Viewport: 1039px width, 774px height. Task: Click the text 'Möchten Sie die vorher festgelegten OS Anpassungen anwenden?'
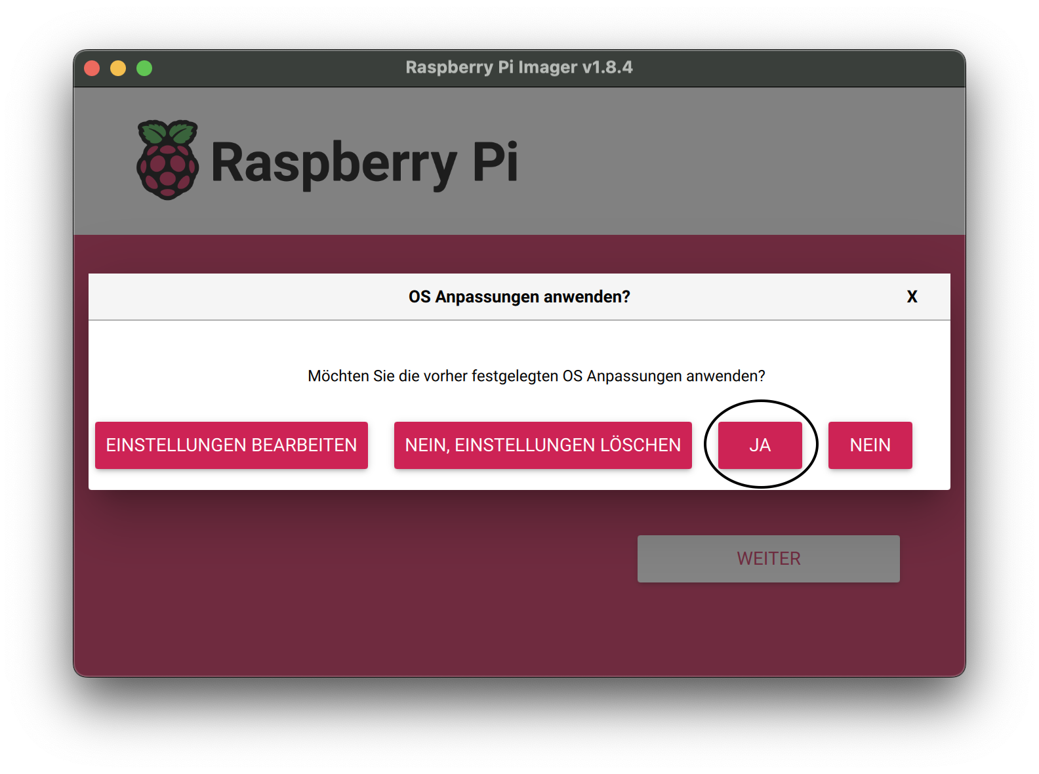point(536,376)
